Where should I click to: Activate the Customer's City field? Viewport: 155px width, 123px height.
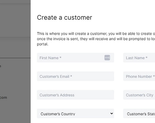[139, 95]
